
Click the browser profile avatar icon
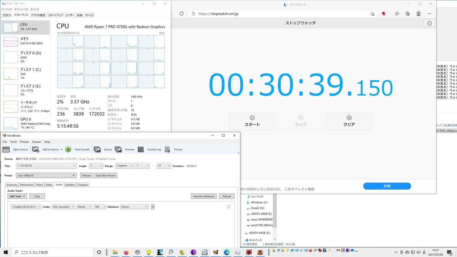pyautogui.click(x=419, y=13)
